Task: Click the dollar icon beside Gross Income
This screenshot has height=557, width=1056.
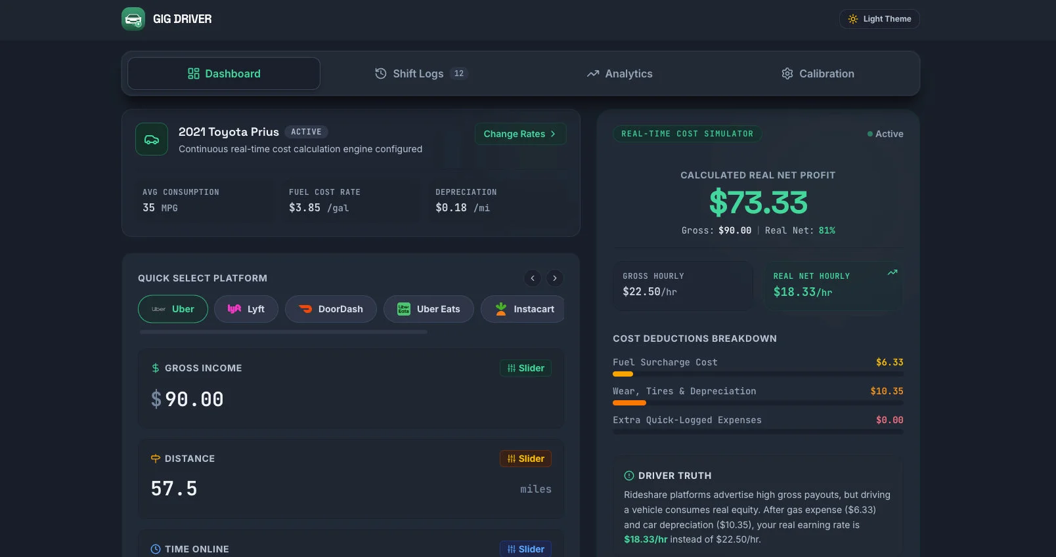Action: (x=156, y=368)
